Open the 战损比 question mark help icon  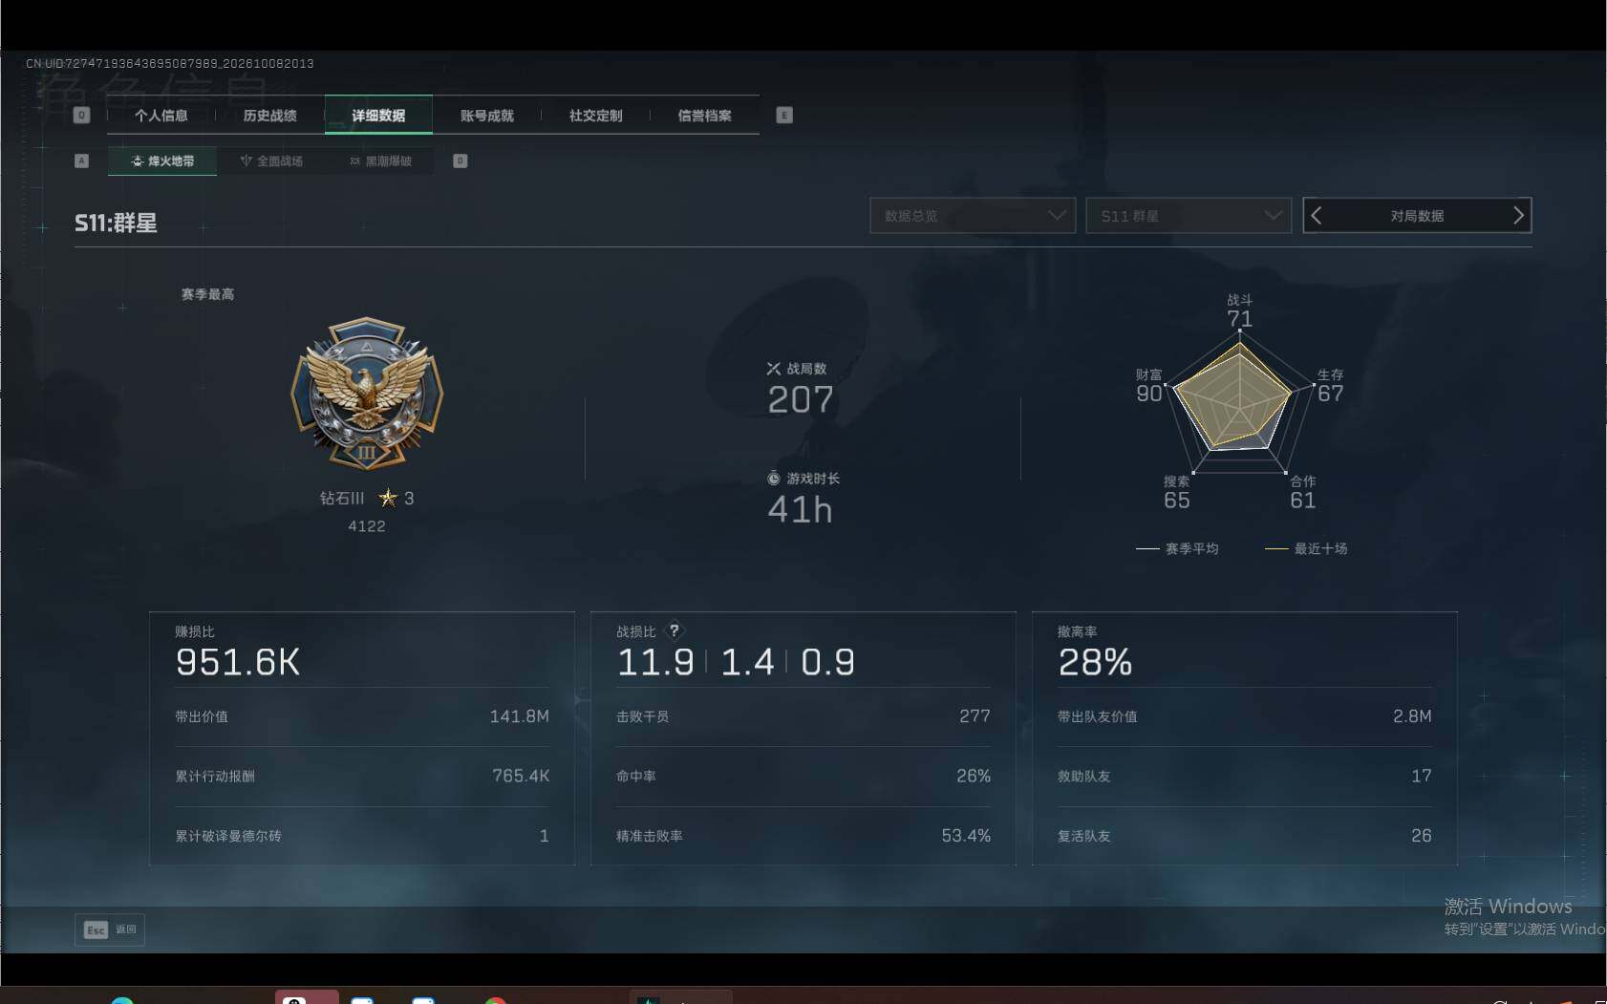pyautogui.click(x=675, y=630)
